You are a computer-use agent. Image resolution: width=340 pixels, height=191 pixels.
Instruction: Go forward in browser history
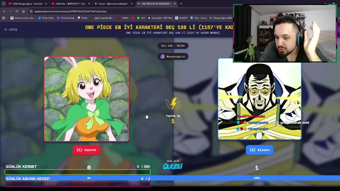click(10, 11)
